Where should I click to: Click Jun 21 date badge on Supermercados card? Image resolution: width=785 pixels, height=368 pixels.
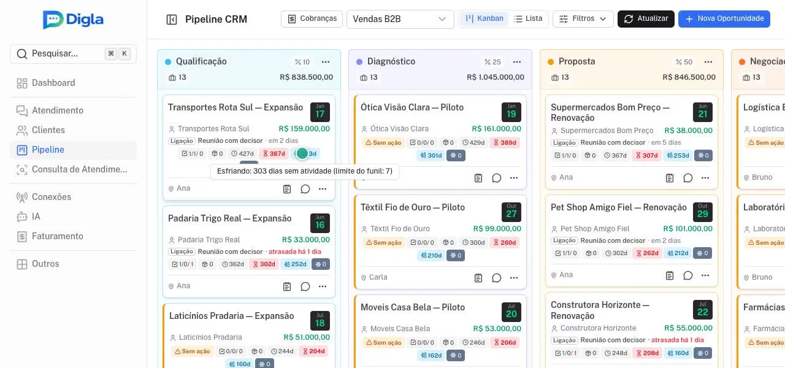point(703,112)
